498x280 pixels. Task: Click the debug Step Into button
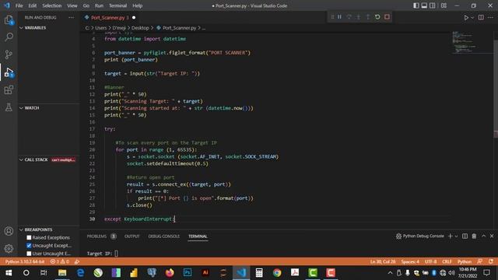tap(359, 17)
